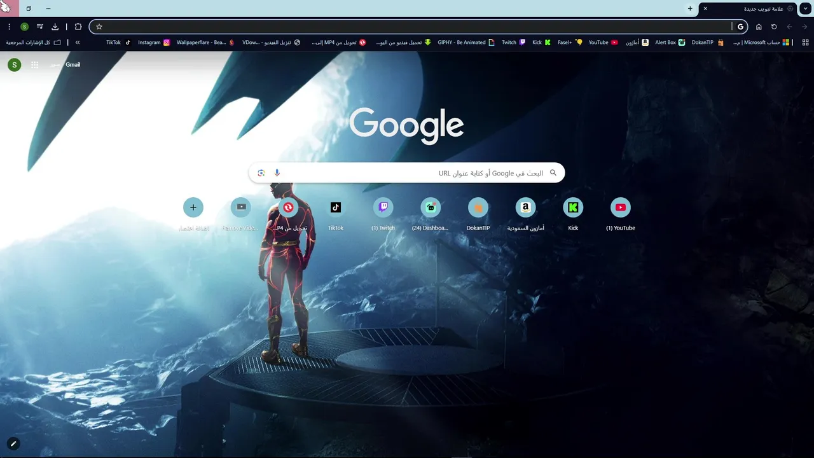Open the TikTok shortcut tile
This screenshot has height=458, width=814.
[x=336, y=213]
